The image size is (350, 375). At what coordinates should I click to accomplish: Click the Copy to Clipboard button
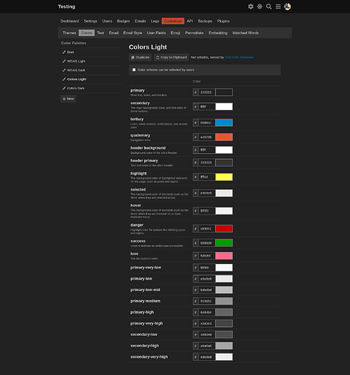point(172,57)
